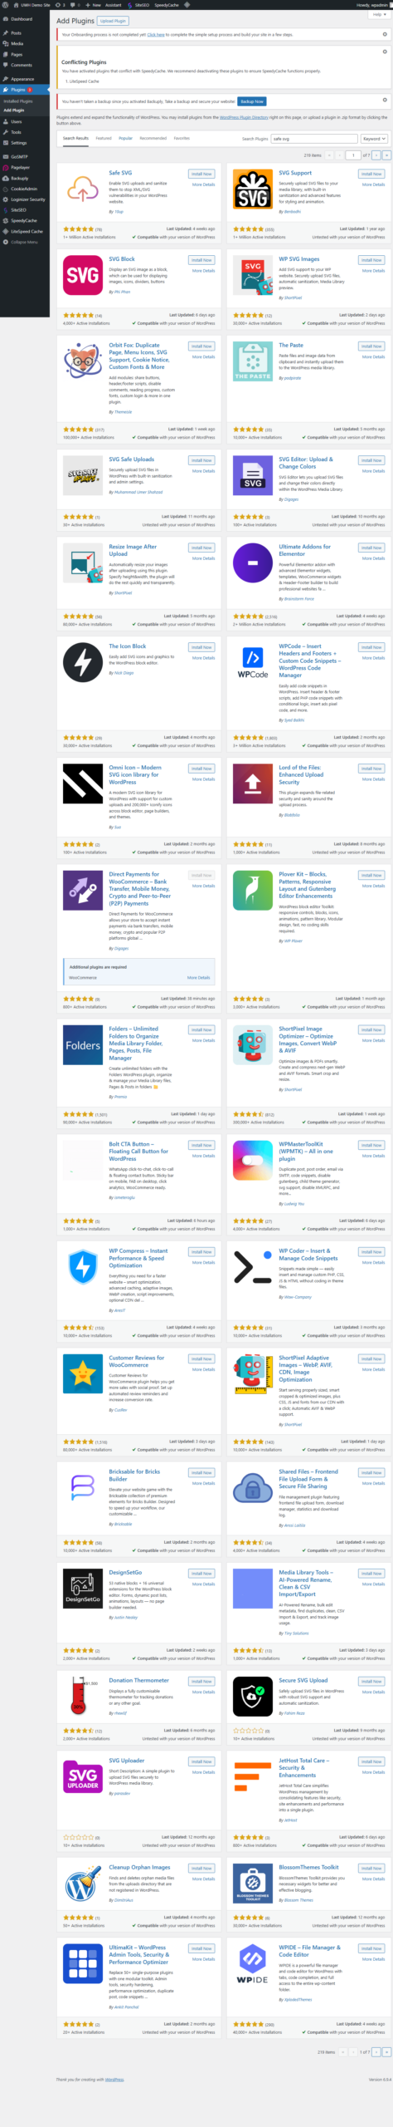The width and height of the screenshot is (393, 2127).
Task: Jump to last page in bottom pagination
Action: click(386, 2052)
